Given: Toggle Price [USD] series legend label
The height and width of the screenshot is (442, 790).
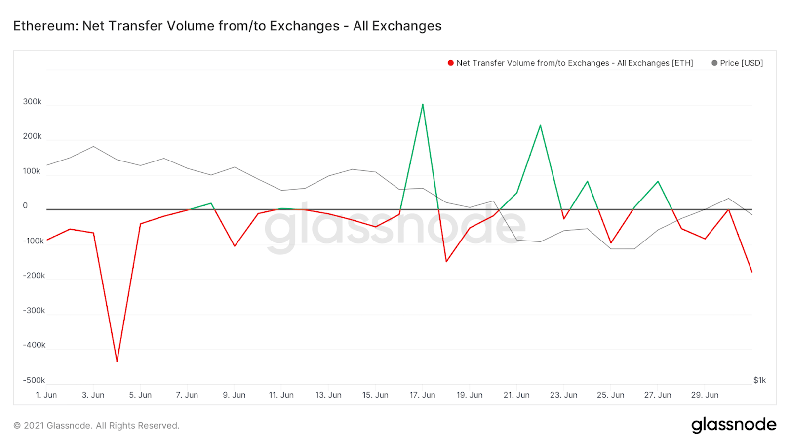Looking at the screenshot, I should [741, 63].
